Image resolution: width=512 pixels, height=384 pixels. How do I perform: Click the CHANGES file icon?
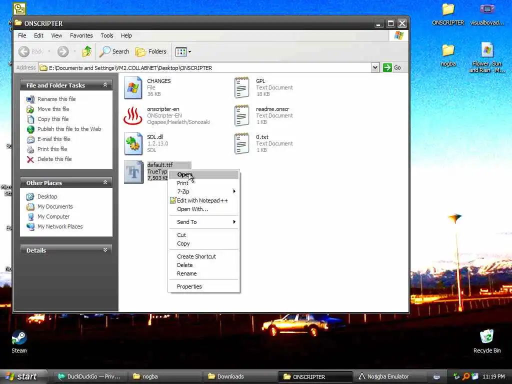point(133,87)
